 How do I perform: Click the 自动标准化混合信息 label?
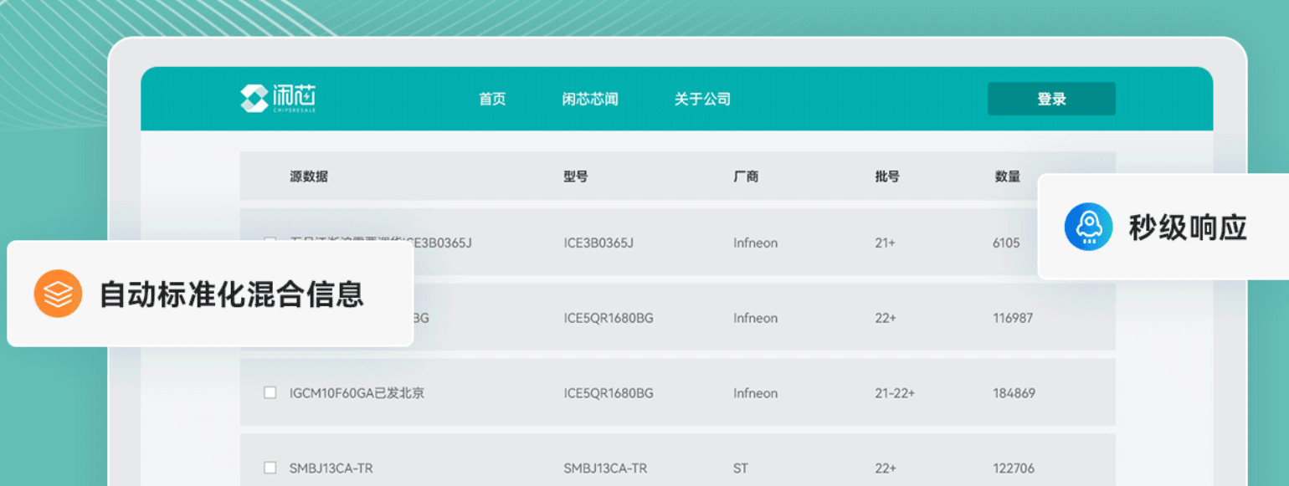point(232,294)
